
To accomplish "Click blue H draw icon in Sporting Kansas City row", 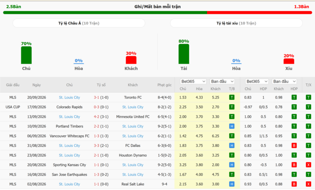I will [x=232, y=165].
